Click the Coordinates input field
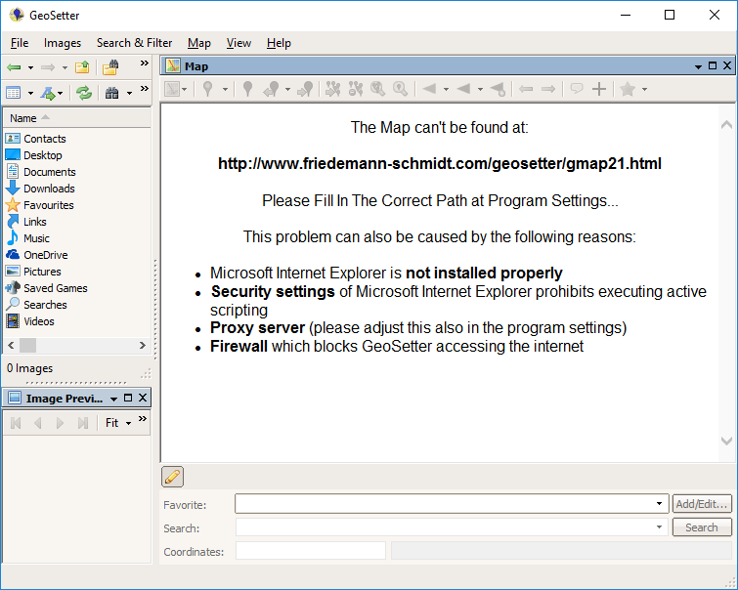Screen dimensions: 738x590 [x=311, y=551]
